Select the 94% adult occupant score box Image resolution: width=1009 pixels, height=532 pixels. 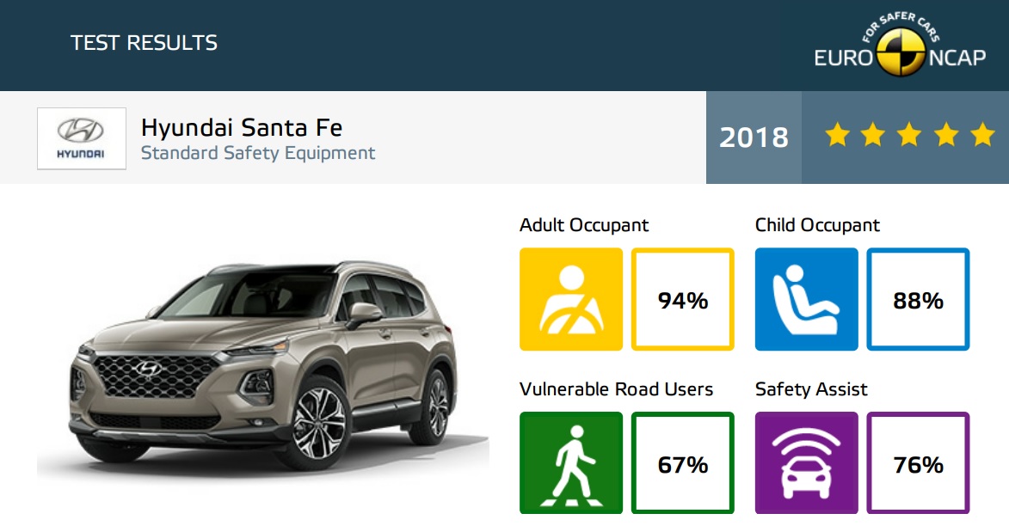(683, 299)
